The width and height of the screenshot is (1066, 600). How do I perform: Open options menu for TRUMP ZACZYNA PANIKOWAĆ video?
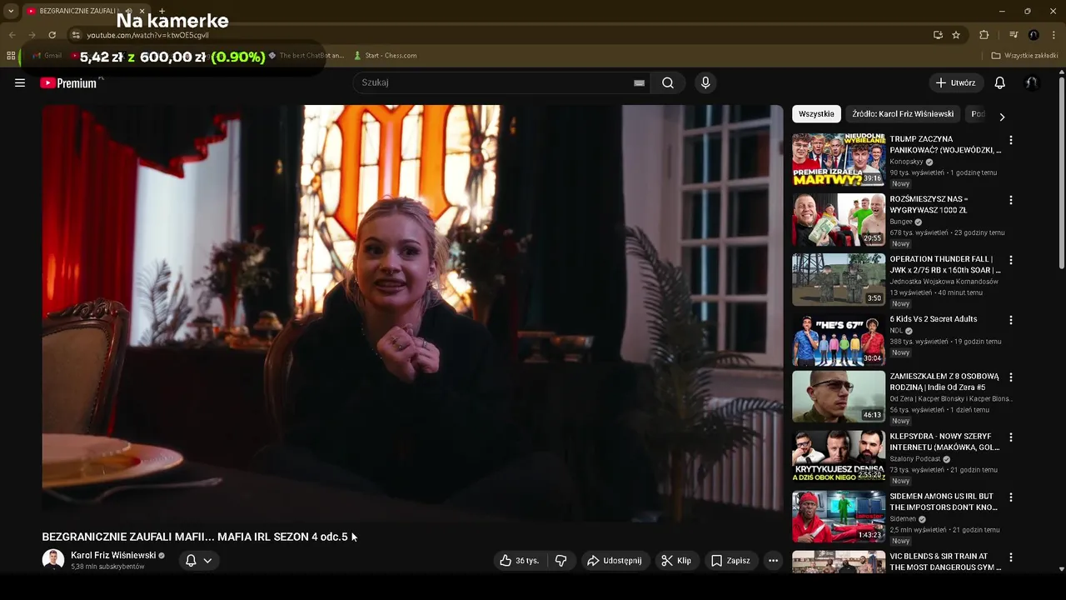pyautogui.click(x=1011, y=140)
